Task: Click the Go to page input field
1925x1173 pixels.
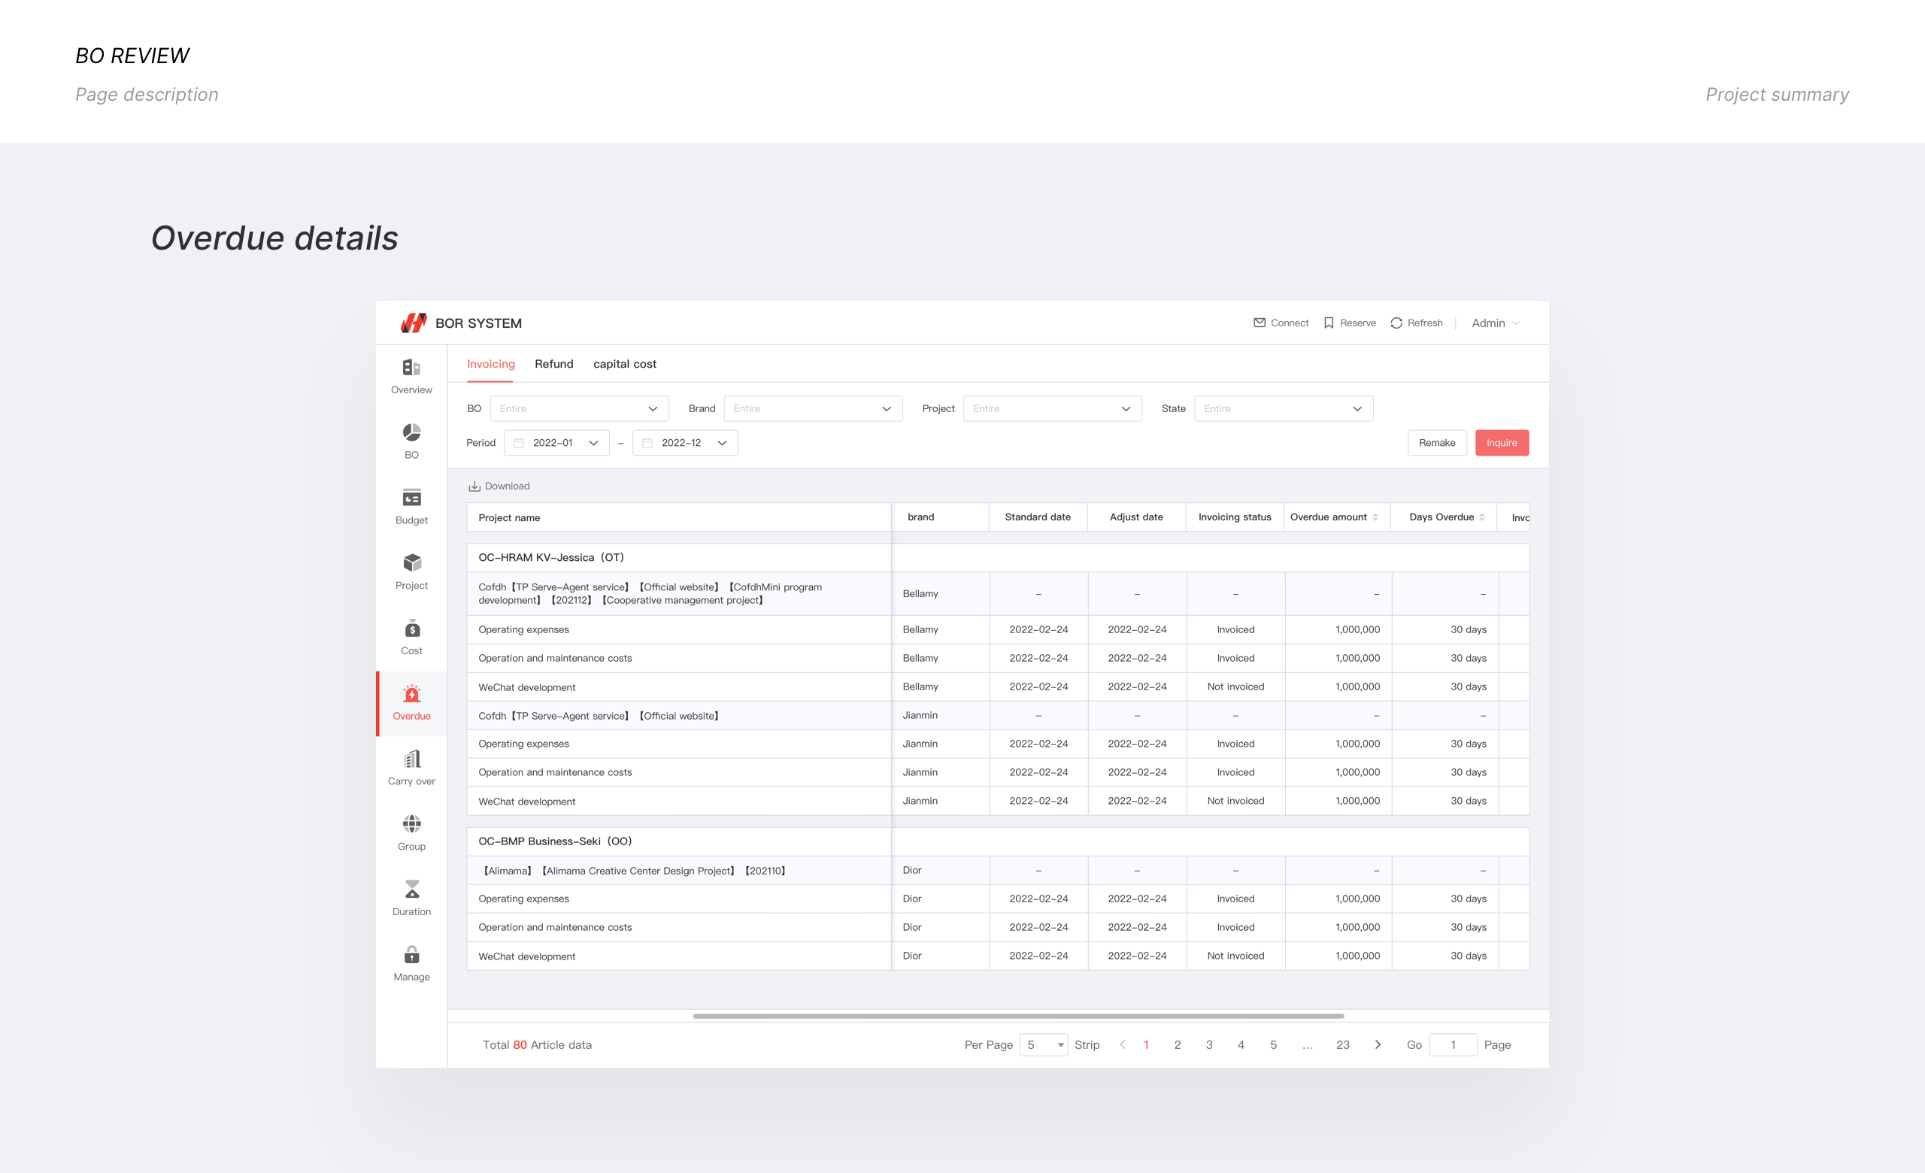Action: click(1453, 1045)
